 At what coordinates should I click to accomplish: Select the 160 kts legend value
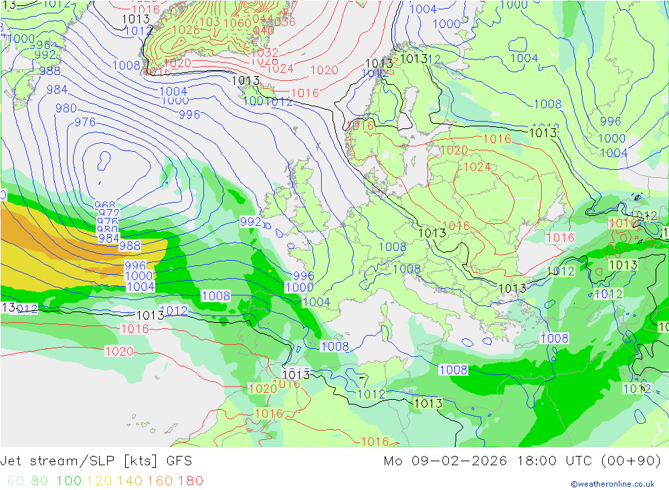[x=160, y=481]
